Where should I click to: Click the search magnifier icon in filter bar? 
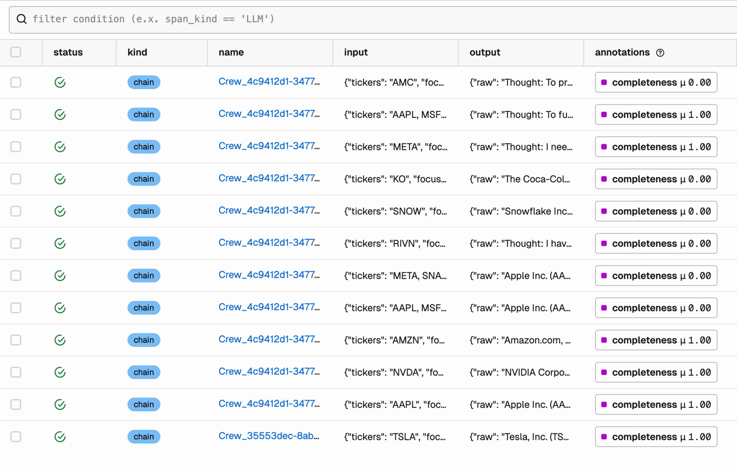click(22, 19)
